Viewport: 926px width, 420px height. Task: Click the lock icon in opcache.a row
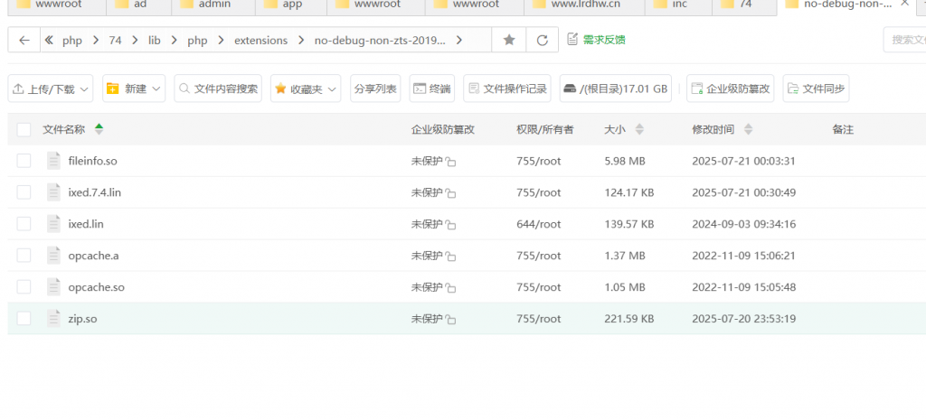(450, 256)
